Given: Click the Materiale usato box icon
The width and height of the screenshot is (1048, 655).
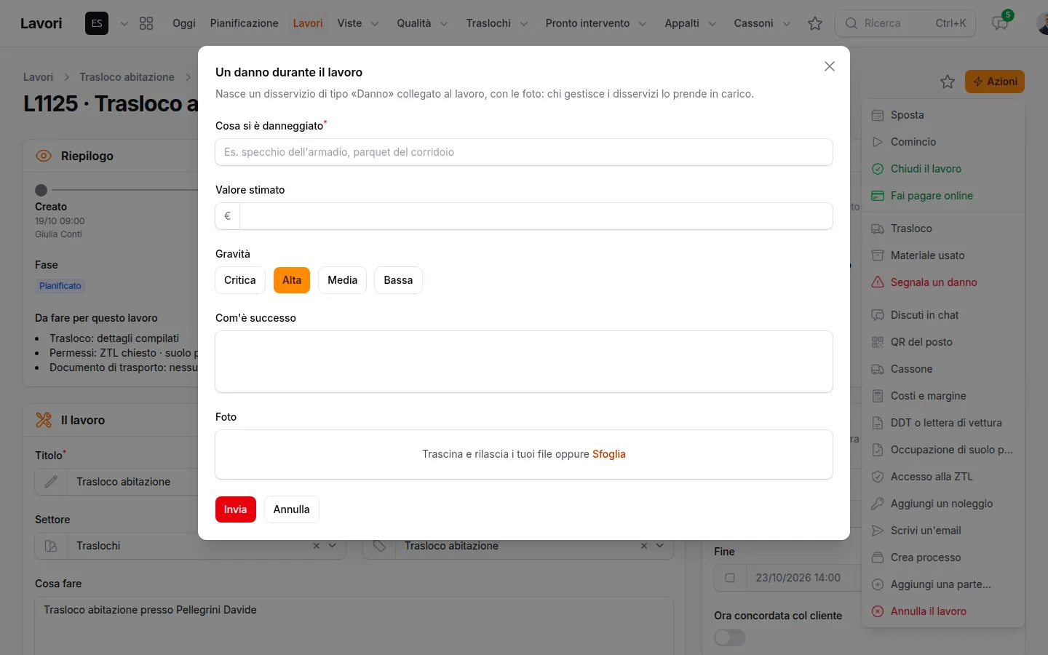Looking at the screenshot, I should click(878, 255).
